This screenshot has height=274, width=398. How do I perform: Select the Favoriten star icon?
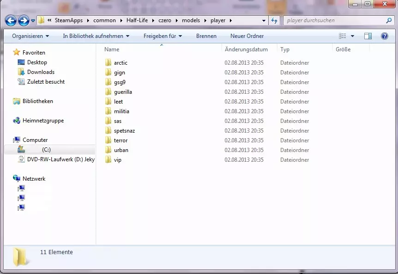17,52
